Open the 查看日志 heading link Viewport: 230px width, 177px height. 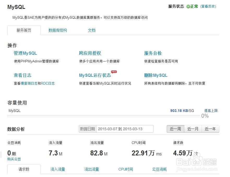(x=23, y=75)
